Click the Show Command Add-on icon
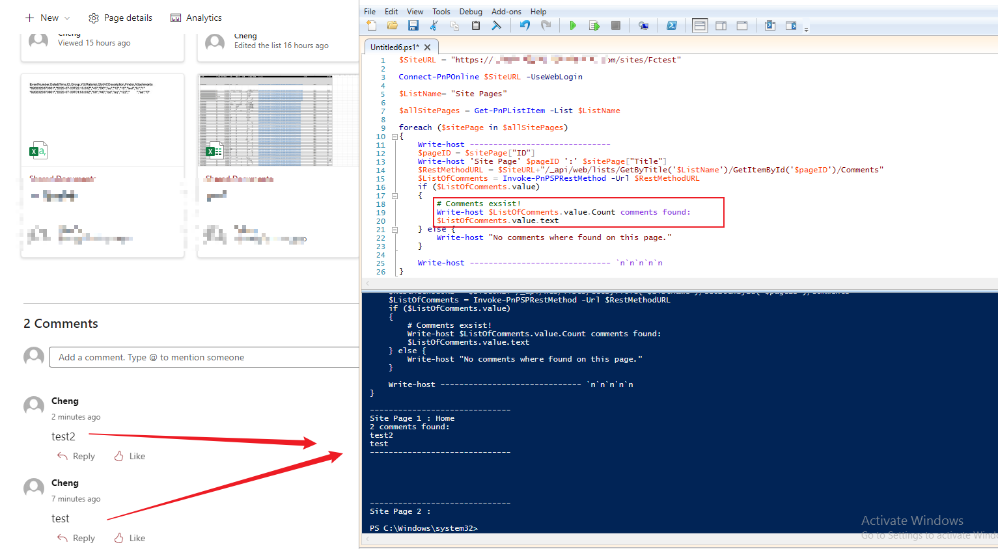The height and width of the screenshot is (549, 998). click(791, 25)
